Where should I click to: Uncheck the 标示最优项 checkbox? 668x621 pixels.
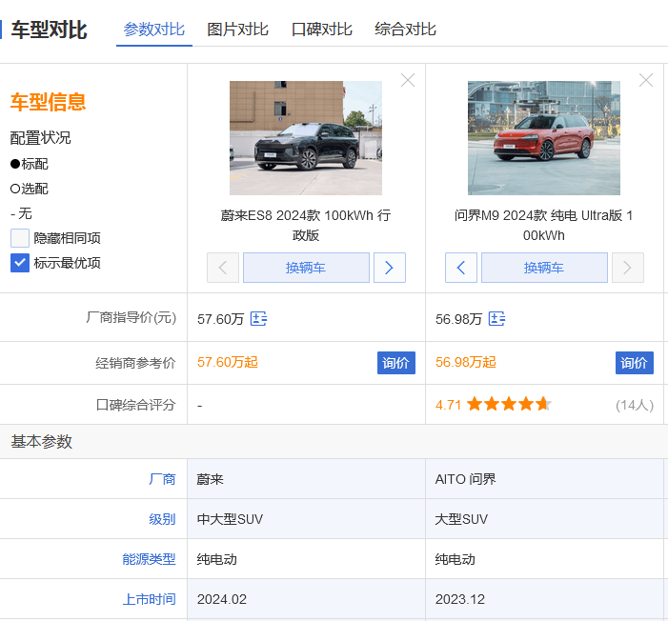pos(20,263)
